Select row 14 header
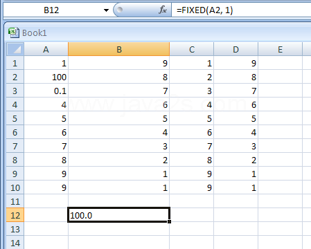Viewport: 311px width, 249px height. (15, 243)
